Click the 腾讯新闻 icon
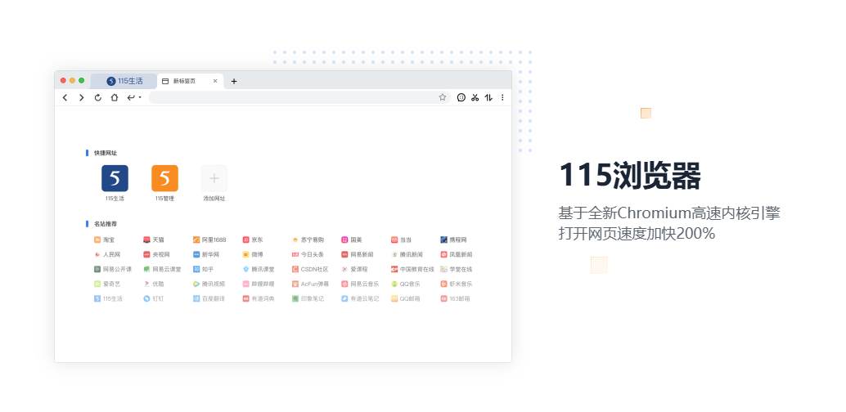Image resolution: width=846 pixels, height=412 pixels. tap(394, 254)
